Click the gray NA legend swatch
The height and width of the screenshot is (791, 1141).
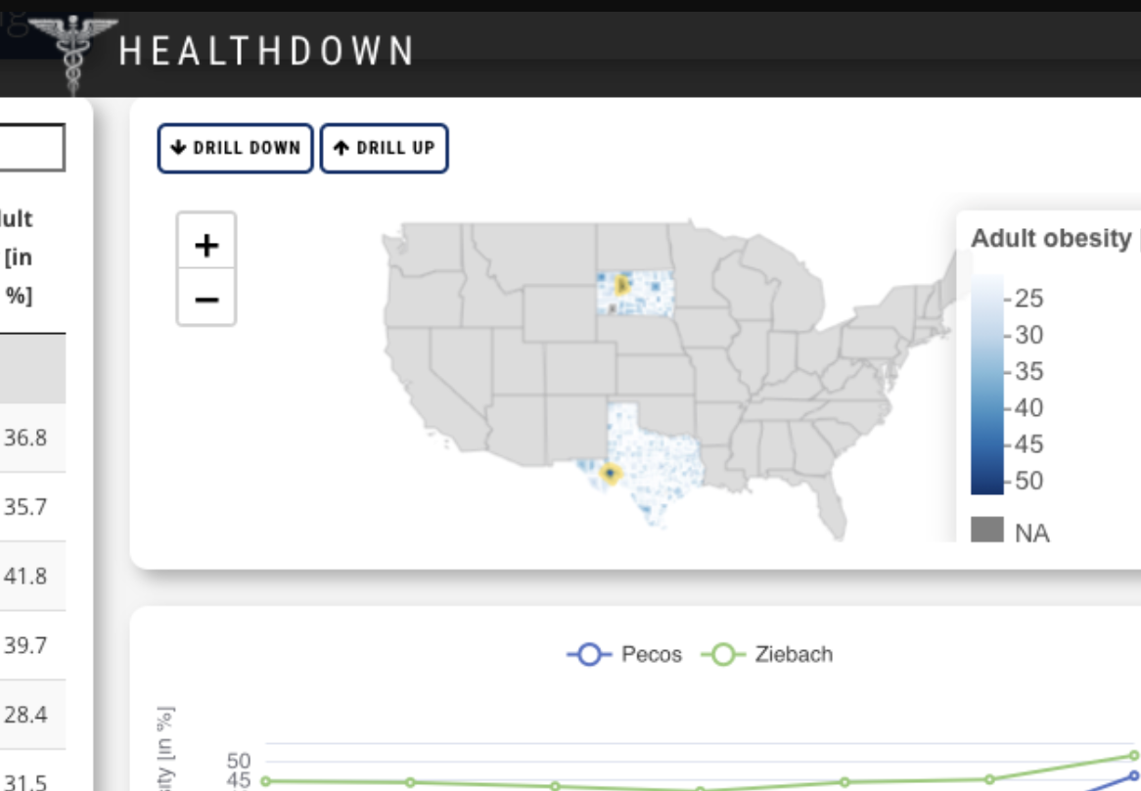tap(987, 532)
